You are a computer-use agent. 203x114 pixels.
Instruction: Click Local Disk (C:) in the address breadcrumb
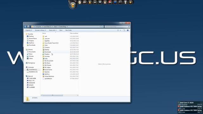(x=47, y=27)
